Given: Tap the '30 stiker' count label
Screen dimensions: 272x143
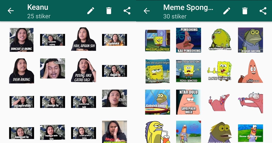Looking at the screenshot, I should click(175, 16).
